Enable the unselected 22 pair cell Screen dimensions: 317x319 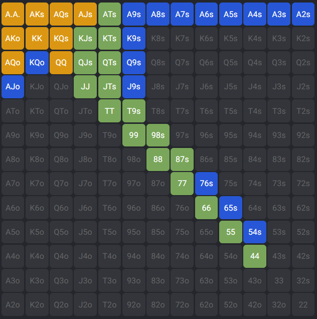[303, 304]
